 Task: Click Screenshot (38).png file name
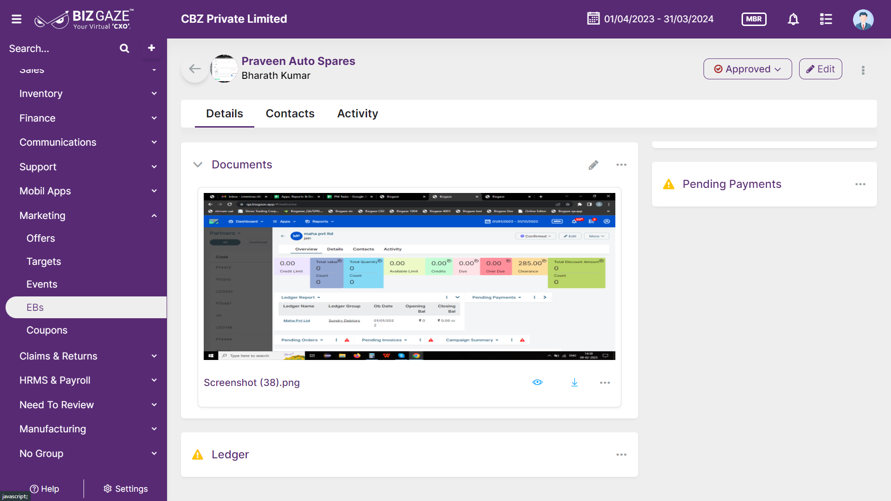click(252, 383)
